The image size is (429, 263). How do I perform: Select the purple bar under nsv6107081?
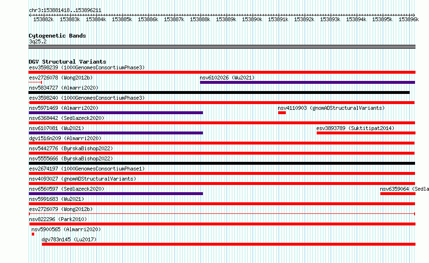click(x=116, y=133)
